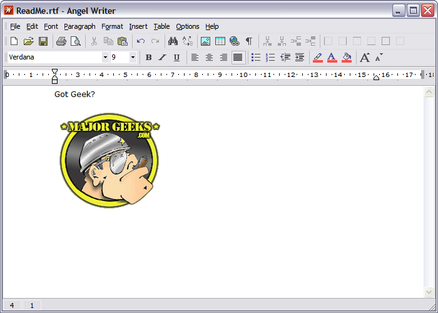Choose the text highlight color tool
Viewport: 438px width, 313px height.
point(317,58)
